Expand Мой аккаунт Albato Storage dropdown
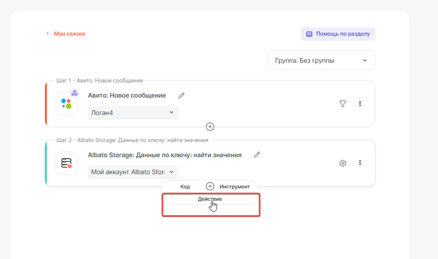The image size is (438, 259). 133,172
